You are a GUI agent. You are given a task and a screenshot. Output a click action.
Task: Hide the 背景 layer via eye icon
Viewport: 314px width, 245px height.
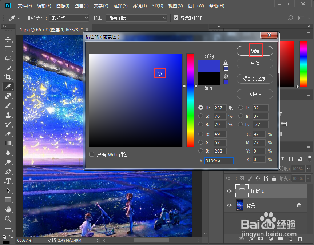pyautogui.click(x=229, y=205)
